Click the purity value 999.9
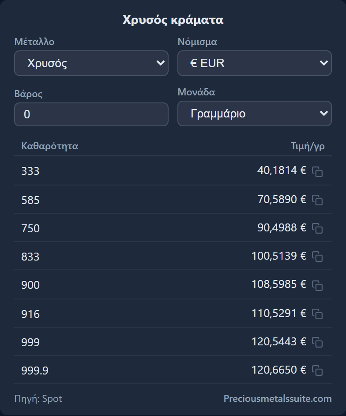The height and width of the screenshot is (416, 346). coord(35,371)
